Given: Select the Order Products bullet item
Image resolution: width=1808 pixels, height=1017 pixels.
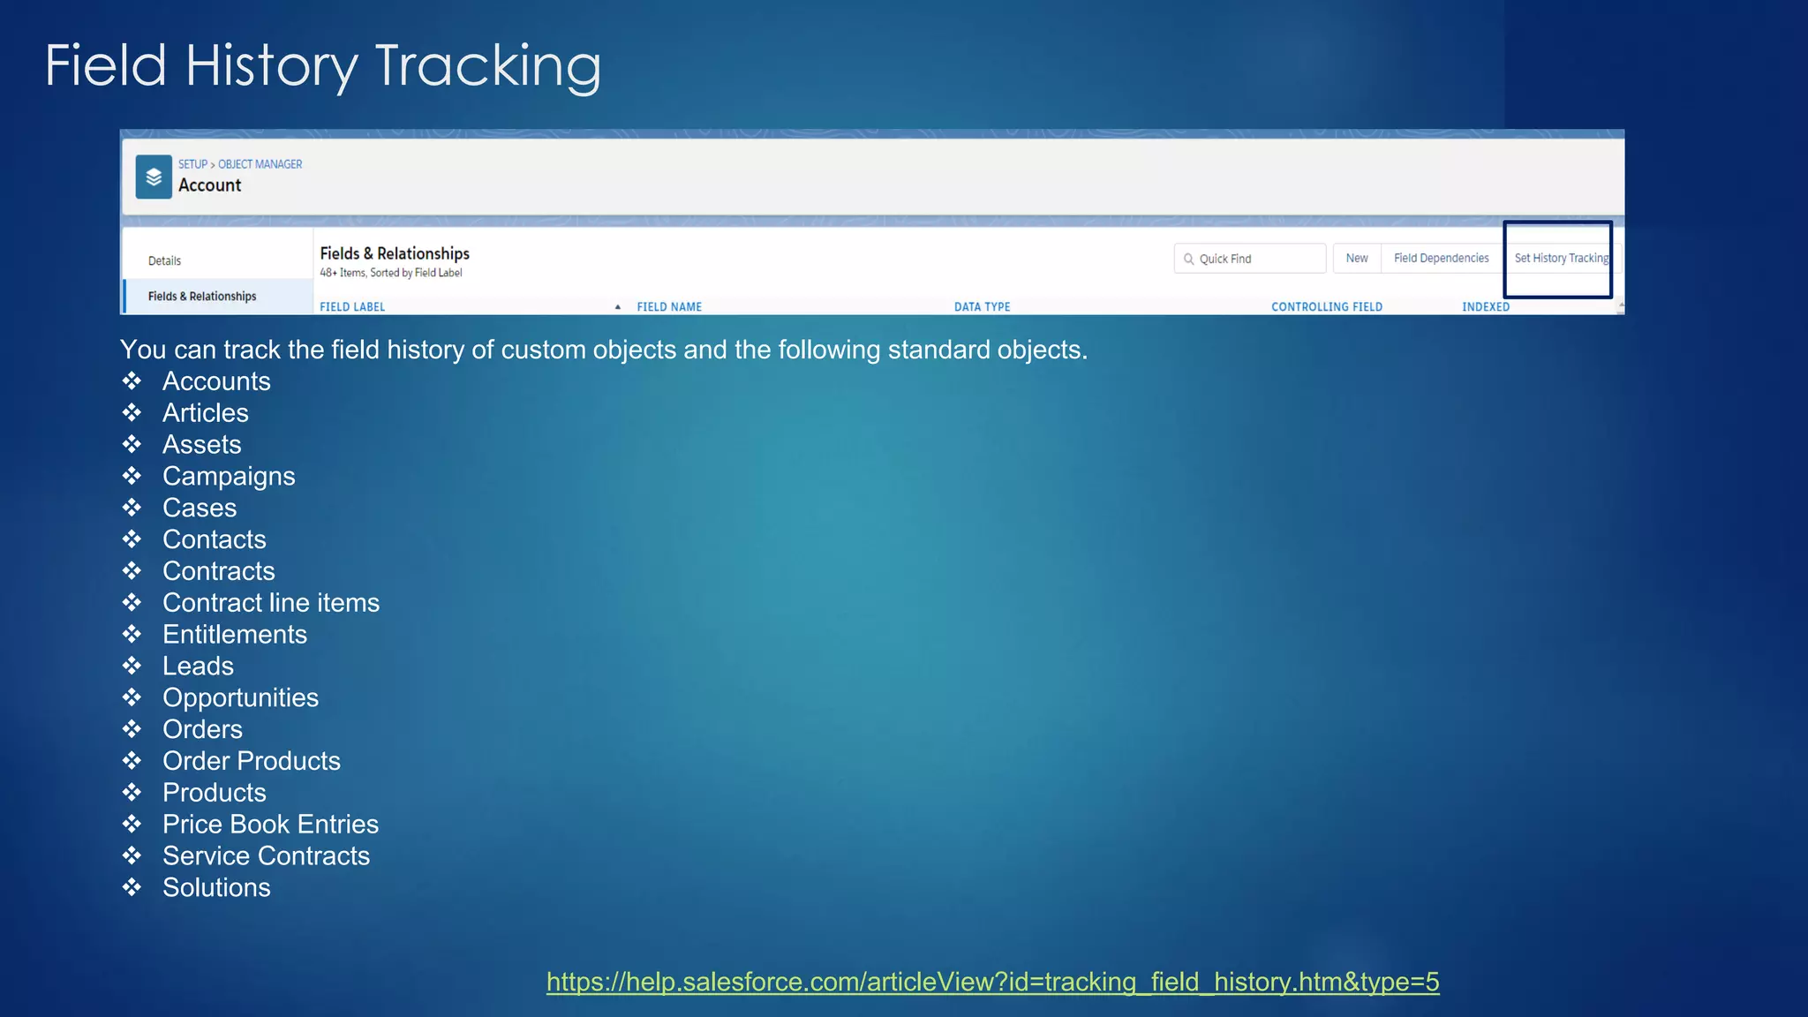Looking at the screenshot, I should tap(252, 761).
